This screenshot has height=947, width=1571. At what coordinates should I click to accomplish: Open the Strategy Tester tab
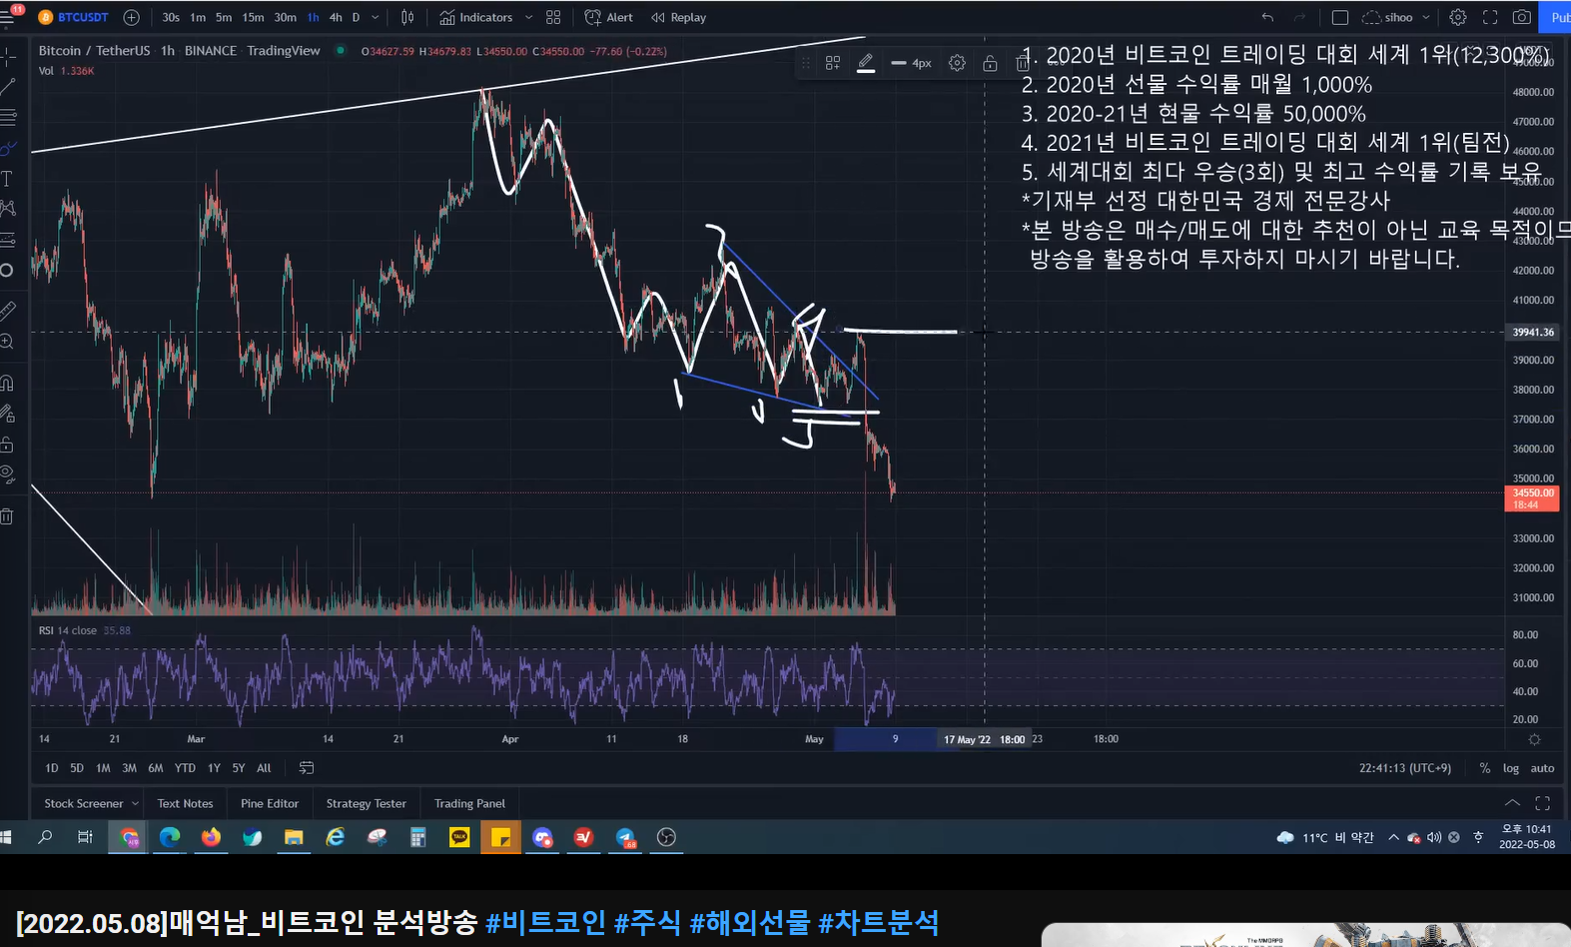[x=367, y=803]
